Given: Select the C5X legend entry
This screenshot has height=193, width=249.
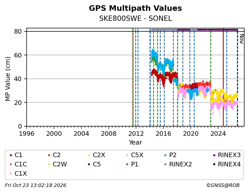Looking at the screenshot, I should [135, 155].
